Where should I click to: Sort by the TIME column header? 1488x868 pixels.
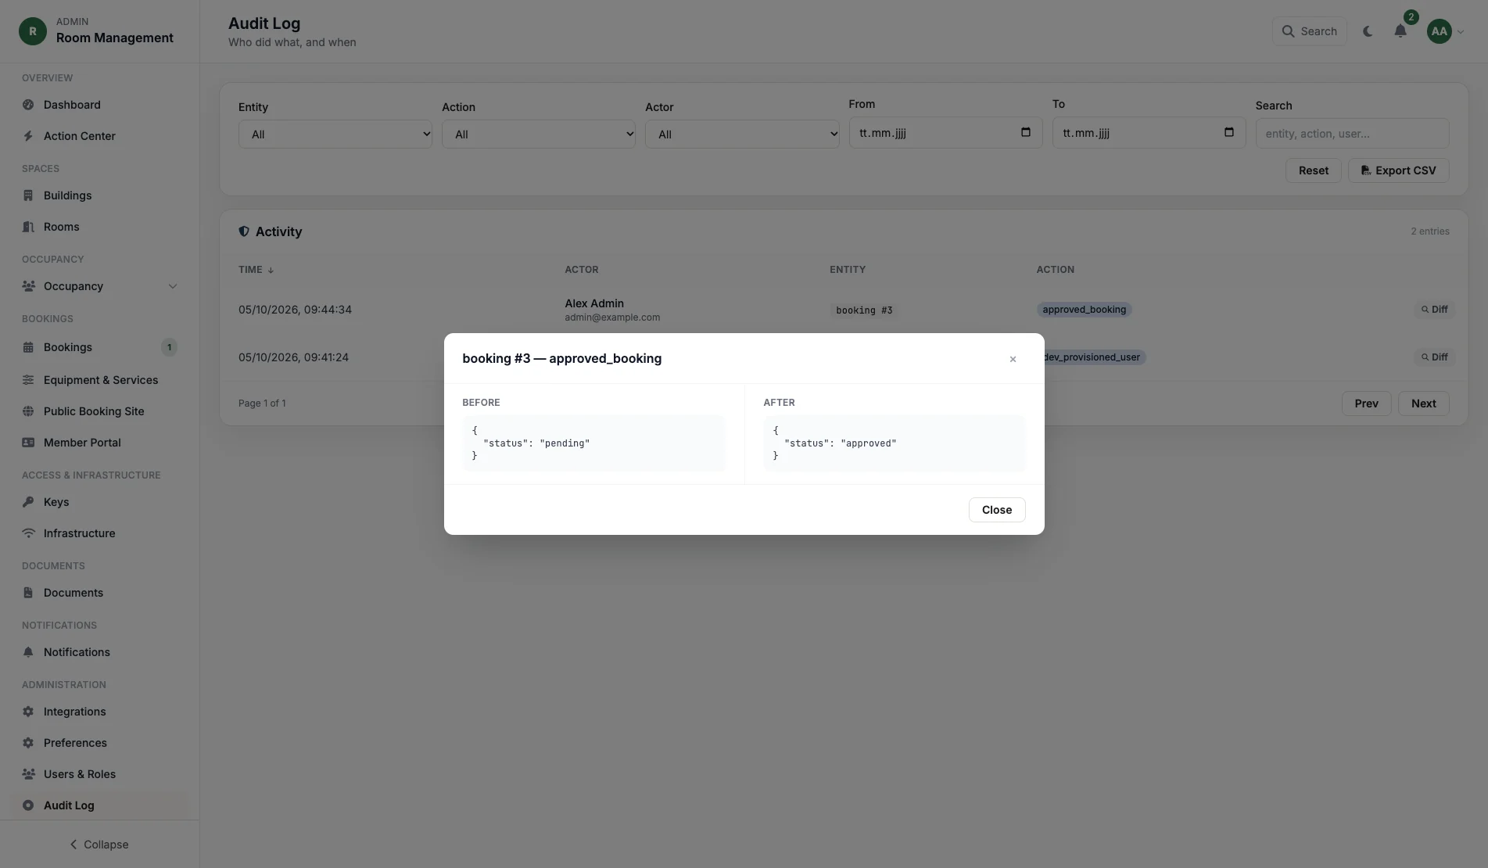tap(256, 270)
